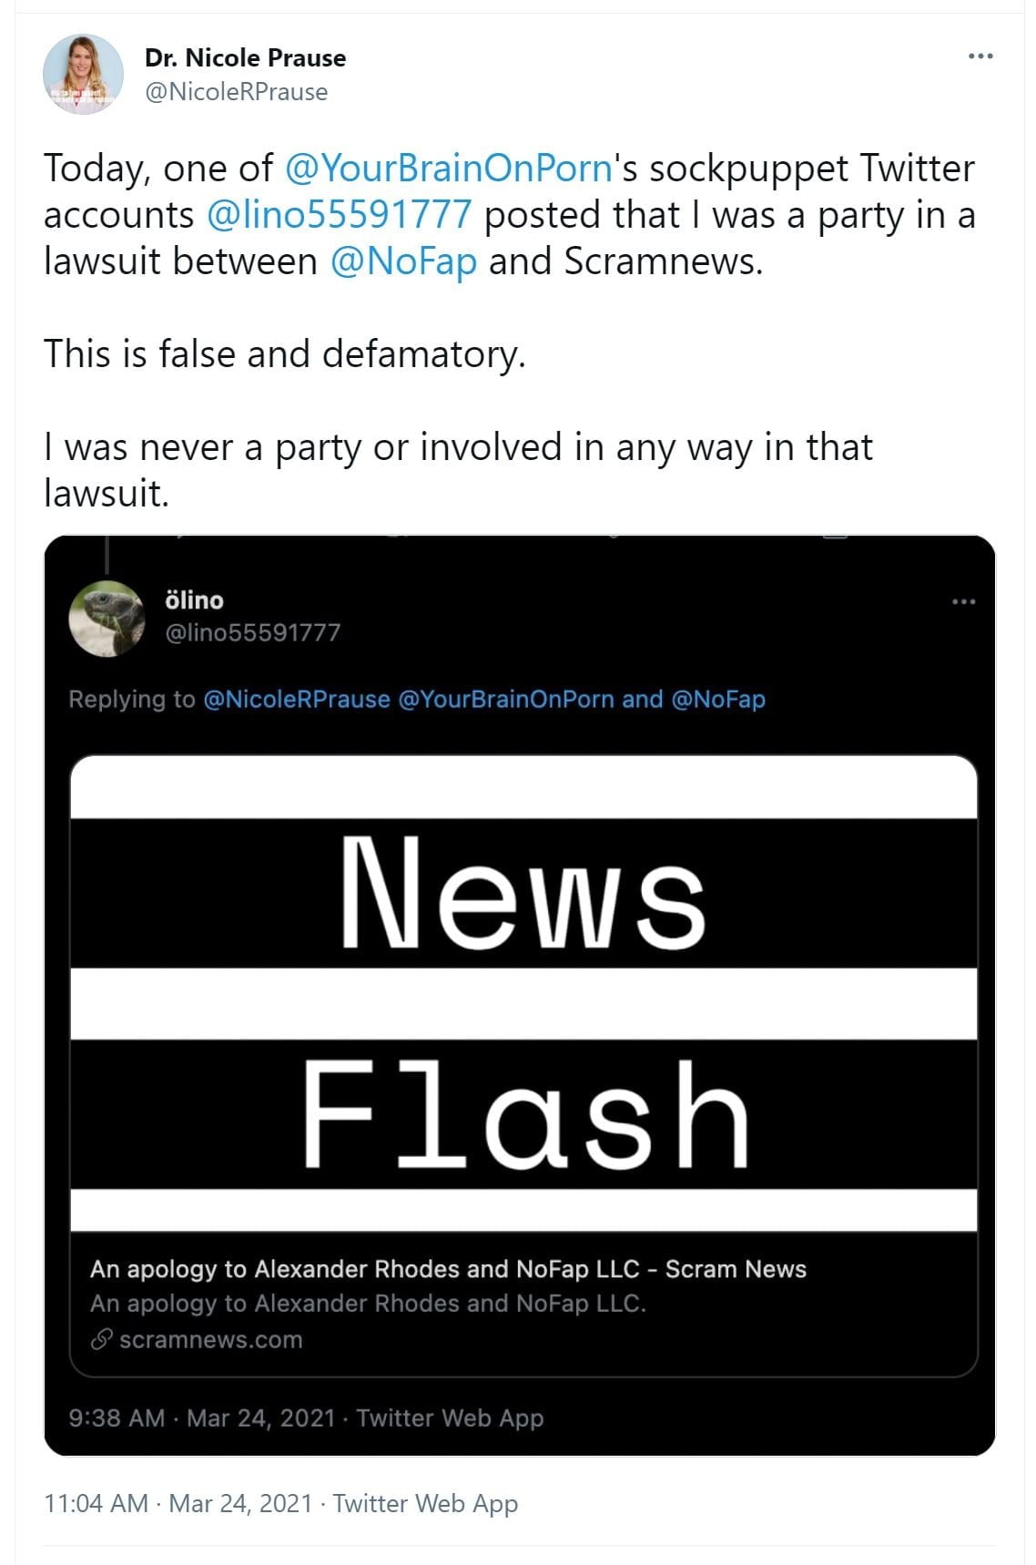This screenshot has width=1036, height=1565.
Task: Click the chain link icon beside scramnews.com
Action: click(x=101, y=1339)
